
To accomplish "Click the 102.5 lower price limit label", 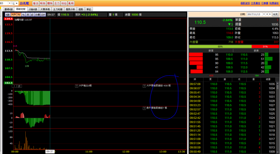I will [x=9, y=83].
